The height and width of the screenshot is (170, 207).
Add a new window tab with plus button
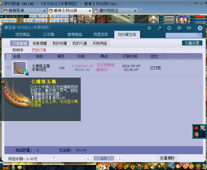coord(141,10)
